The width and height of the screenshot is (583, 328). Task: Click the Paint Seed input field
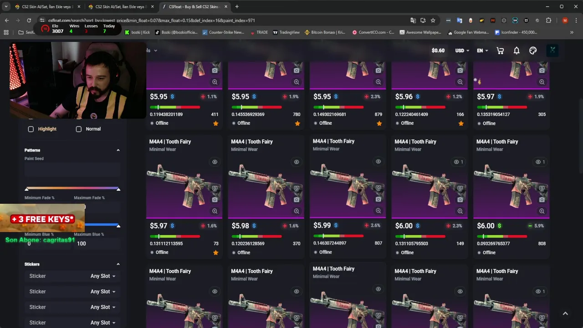[72, 169]
